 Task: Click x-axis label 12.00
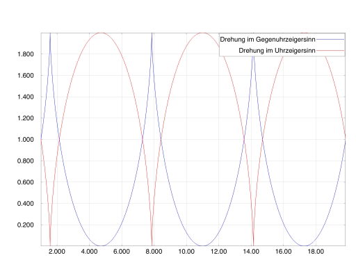tap(219, 252)
